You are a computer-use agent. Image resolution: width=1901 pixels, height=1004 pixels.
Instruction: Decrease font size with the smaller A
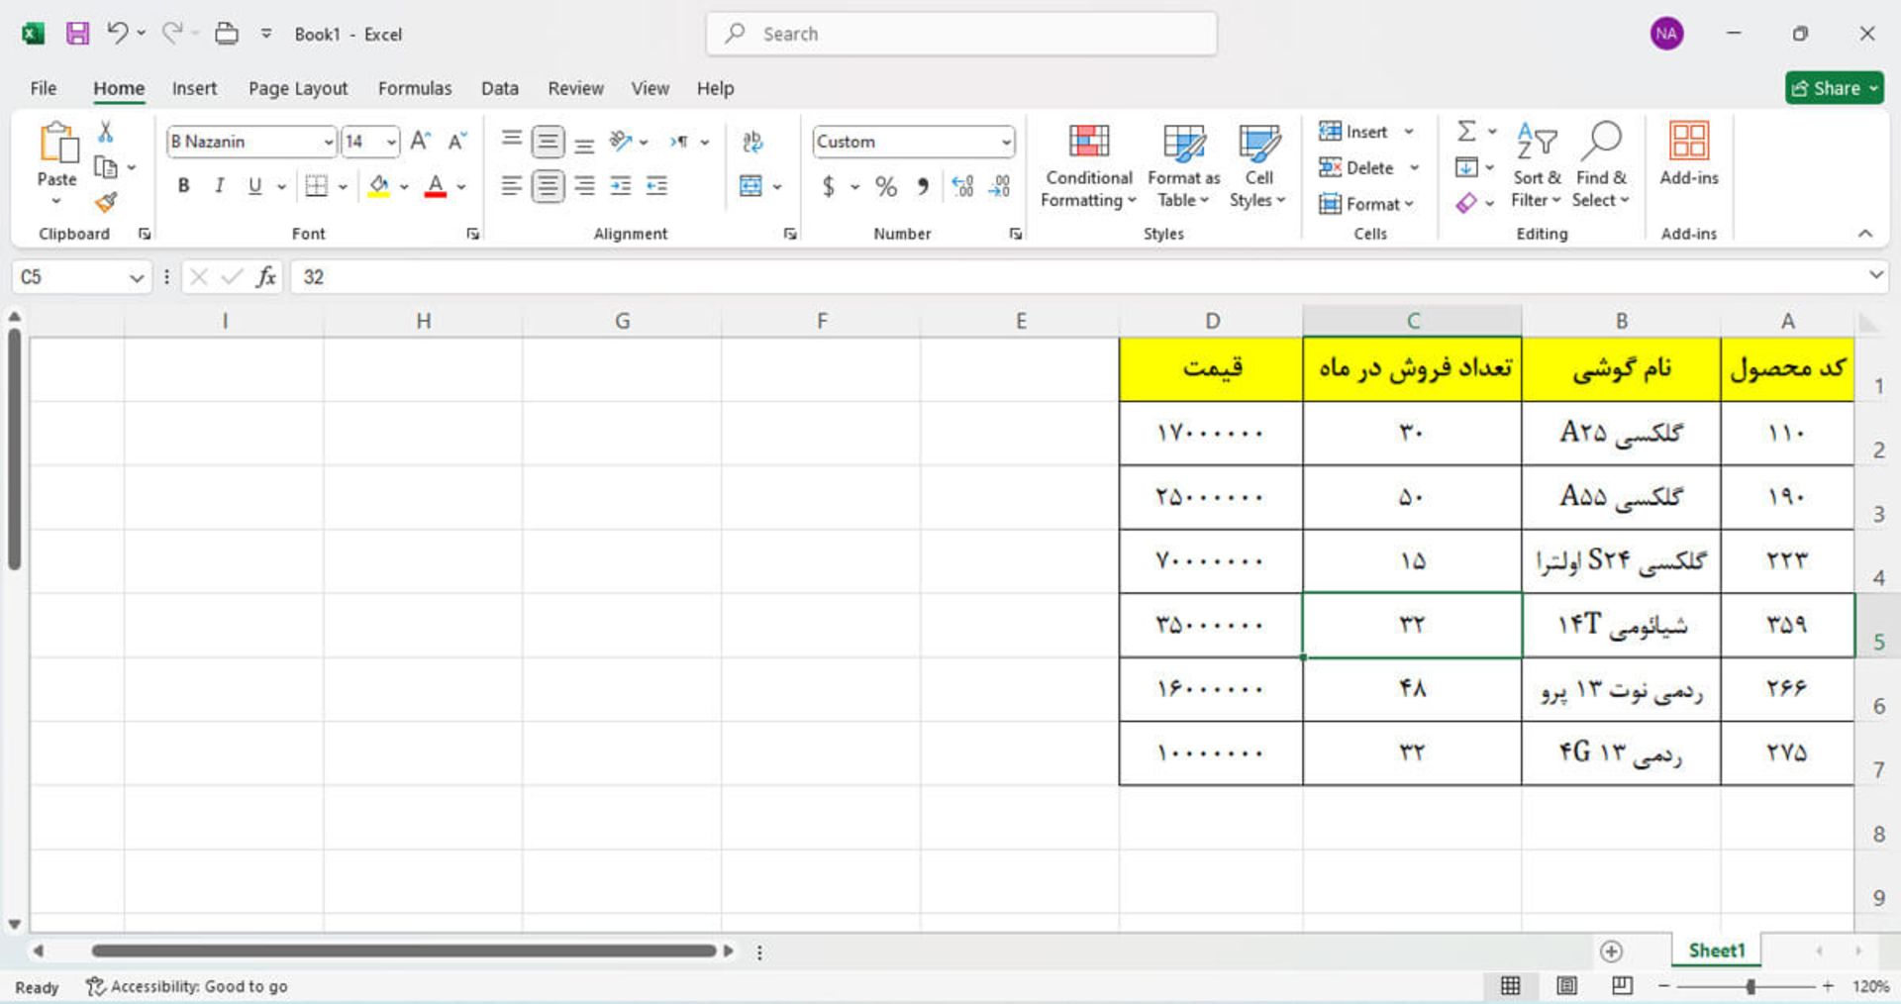(x=457, y=142)
